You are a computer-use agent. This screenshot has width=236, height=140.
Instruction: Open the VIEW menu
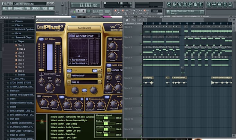pyautogui.click(x=27, y=8)
